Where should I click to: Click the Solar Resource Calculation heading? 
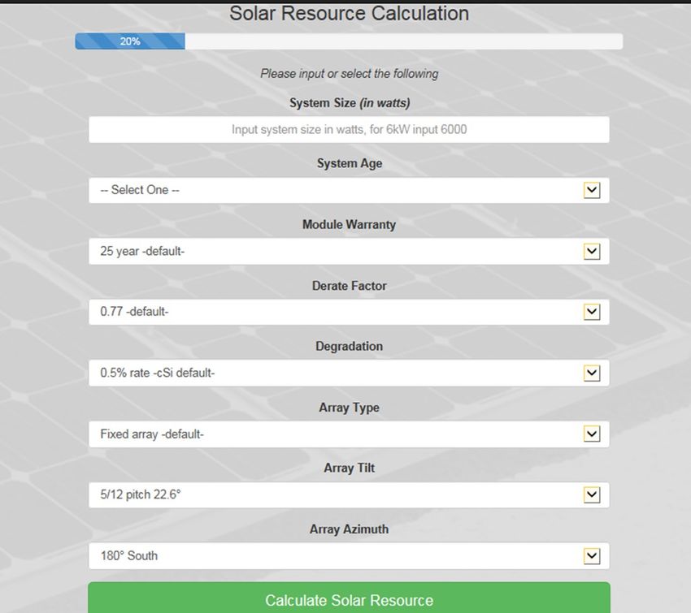pos(349,13)
